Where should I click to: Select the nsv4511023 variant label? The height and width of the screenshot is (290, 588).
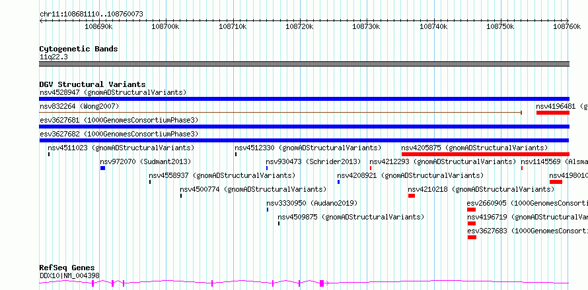point(121,148)
